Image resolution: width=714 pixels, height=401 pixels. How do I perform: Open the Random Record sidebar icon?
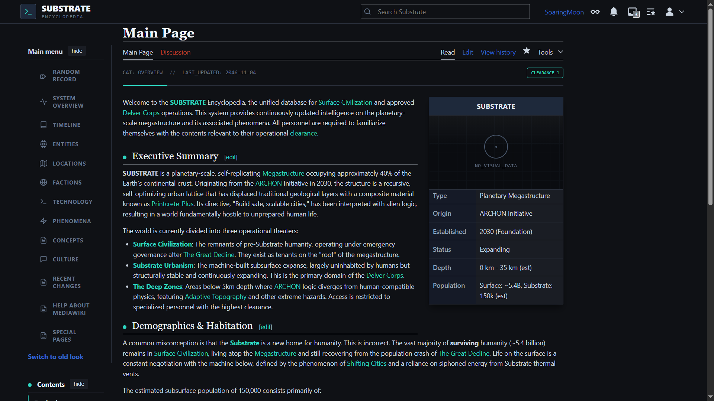click(43, 76)
